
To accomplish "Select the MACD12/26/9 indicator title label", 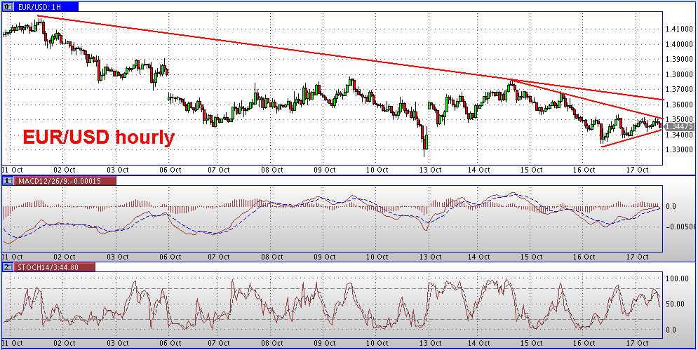I will (x=66, y=181).
